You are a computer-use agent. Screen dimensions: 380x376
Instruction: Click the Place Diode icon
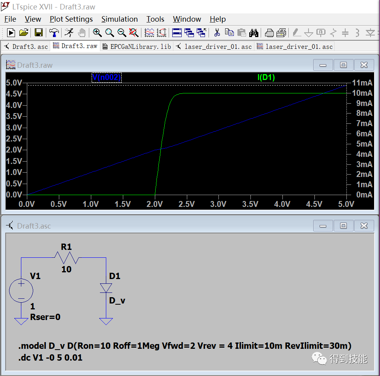click(370, 32)
